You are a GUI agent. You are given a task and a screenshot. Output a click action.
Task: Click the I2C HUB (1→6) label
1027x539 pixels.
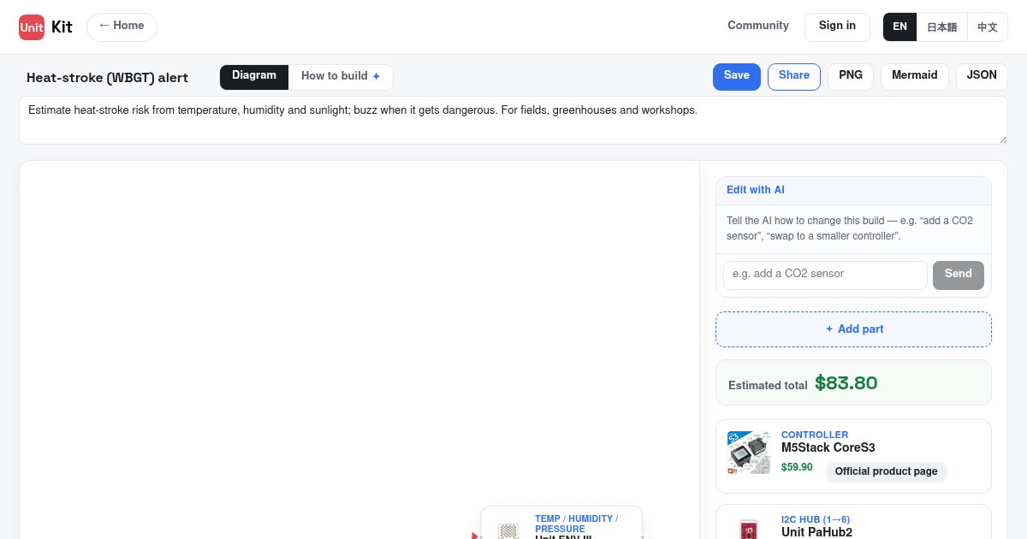pyautogui.click(x=816, y=519)
